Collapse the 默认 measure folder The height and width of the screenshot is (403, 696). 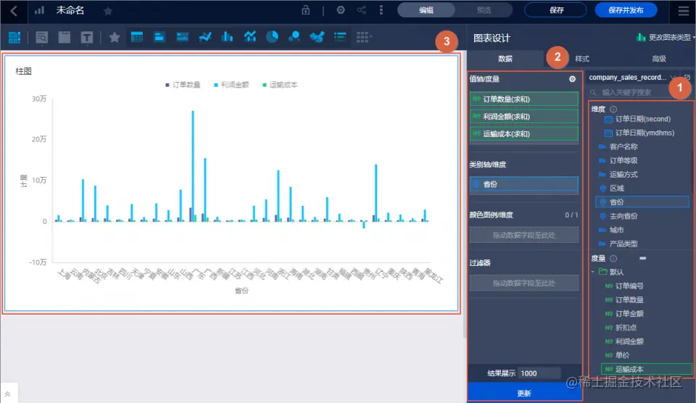click(x=594, y=272)
